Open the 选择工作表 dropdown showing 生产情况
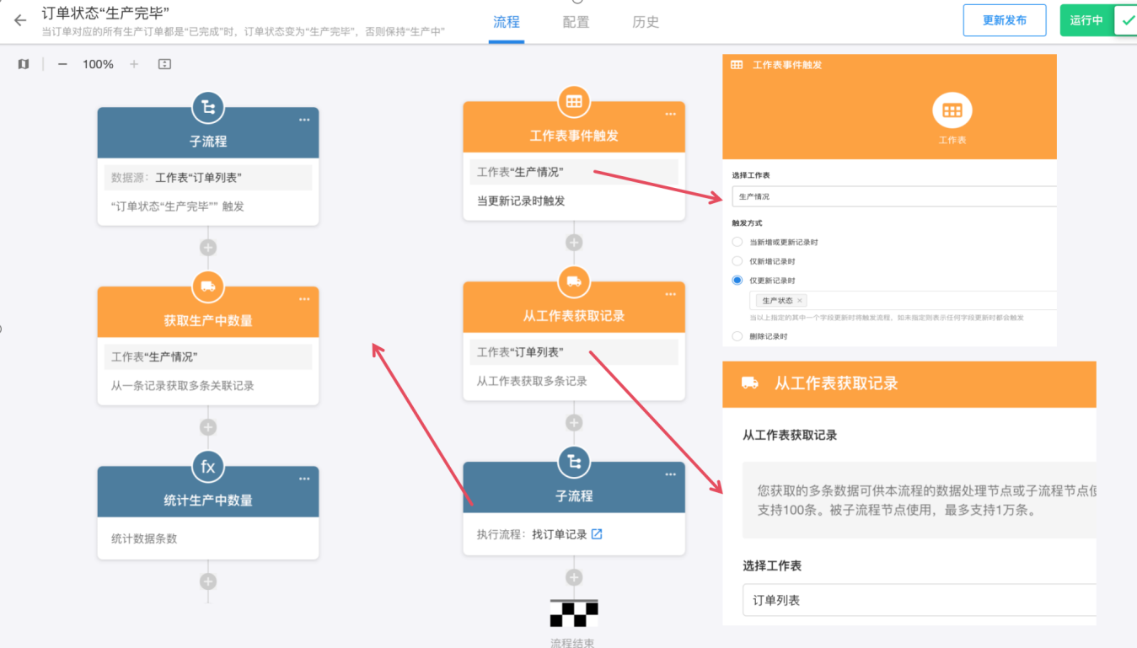Viewport: 1137px width, 648px height. point(893,196)
